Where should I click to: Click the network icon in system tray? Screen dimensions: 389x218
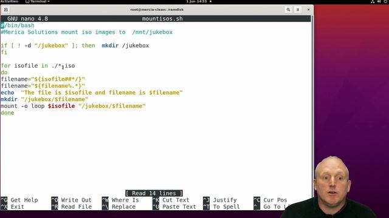pos(373,1)
